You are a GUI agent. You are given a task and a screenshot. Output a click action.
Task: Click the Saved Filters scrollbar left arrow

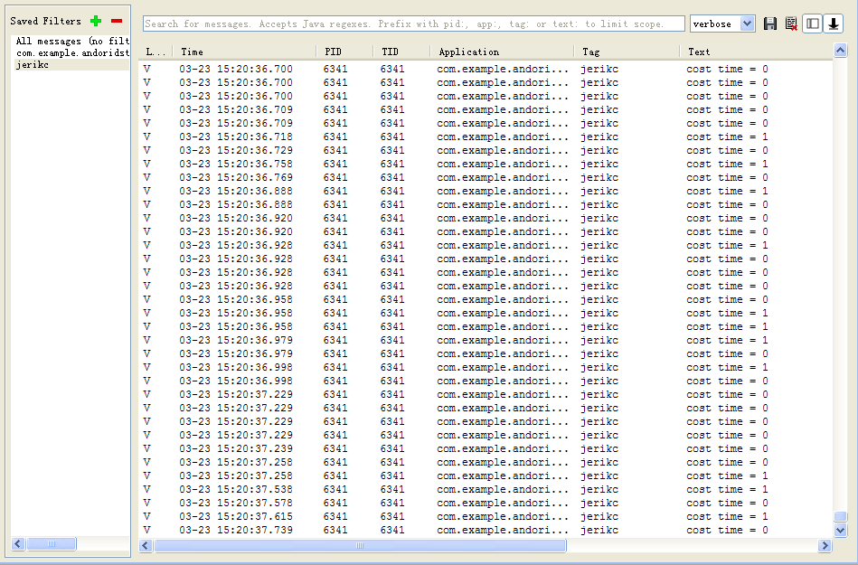tap(18, 543)
